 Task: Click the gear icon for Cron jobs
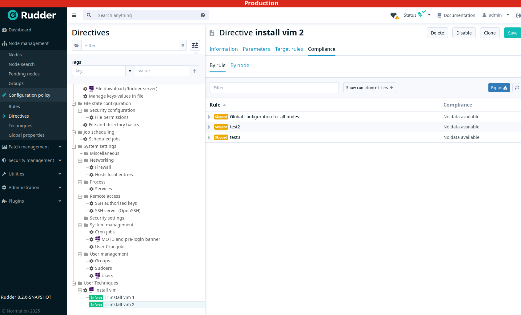coord(91,232)
